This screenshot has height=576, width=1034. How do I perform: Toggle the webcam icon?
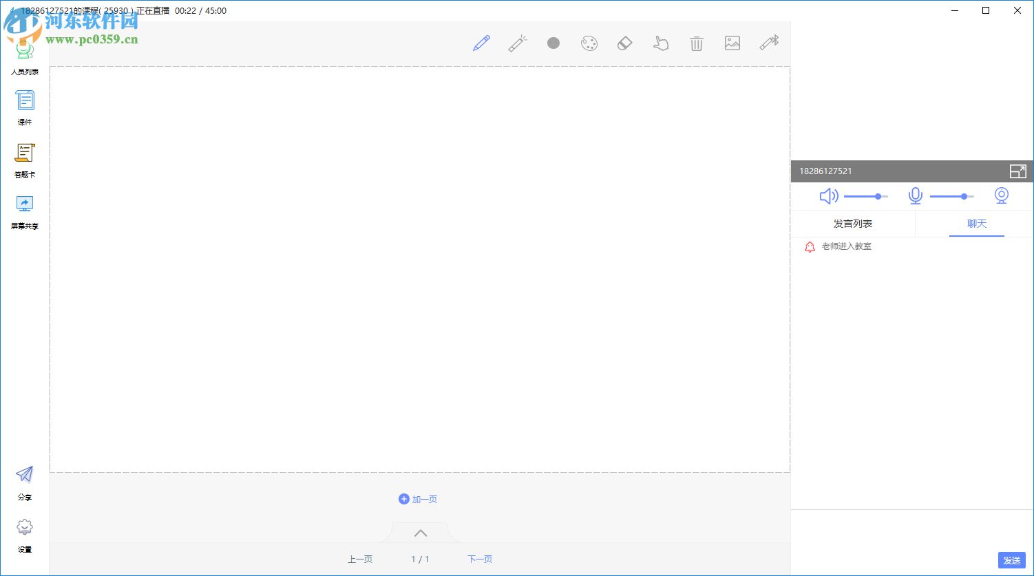1002,196
